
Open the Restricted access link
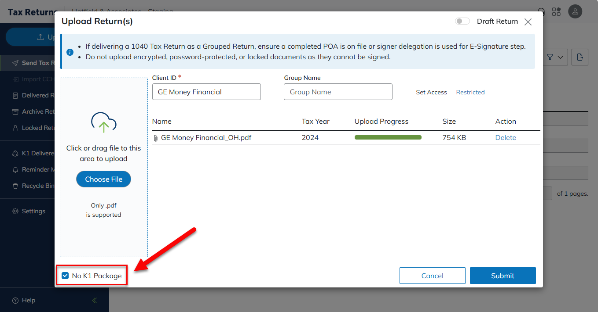coord(470,92)
